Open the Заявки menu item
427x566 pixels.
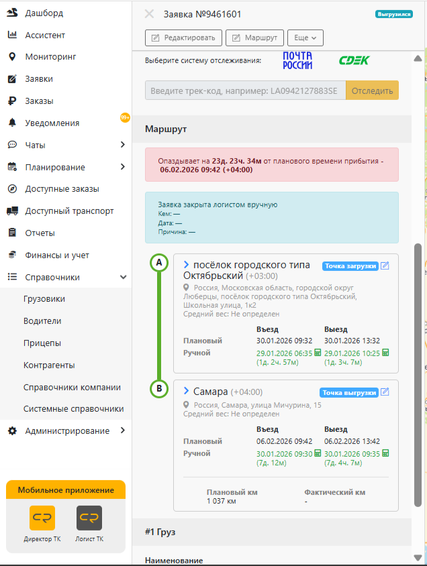click(39, 78)
